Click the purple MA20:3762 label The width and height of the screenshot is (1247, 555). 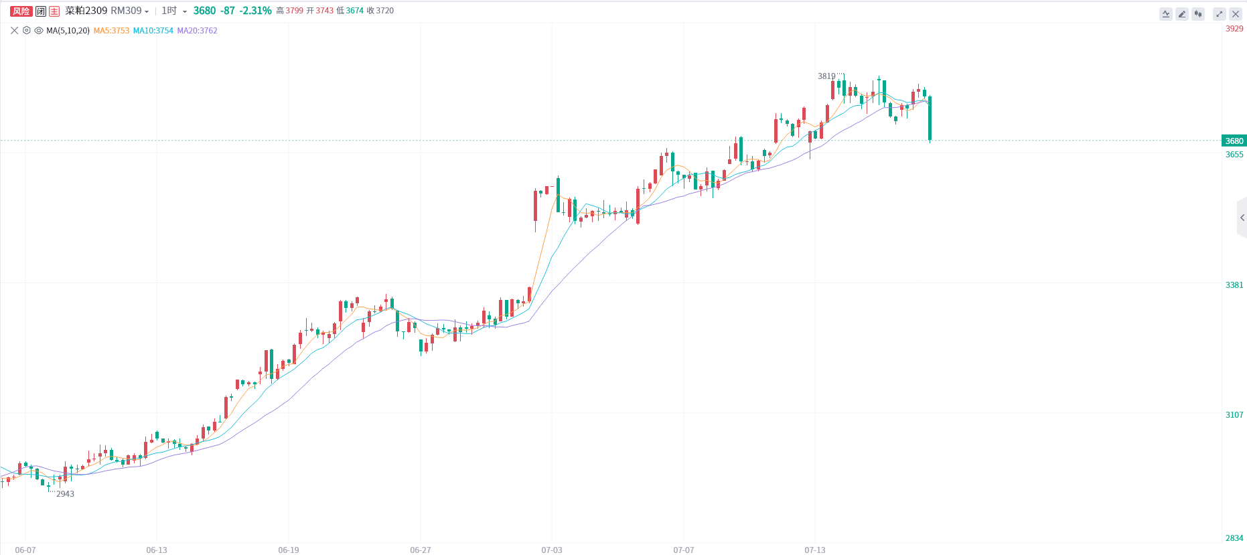click(x=197, y=31)
